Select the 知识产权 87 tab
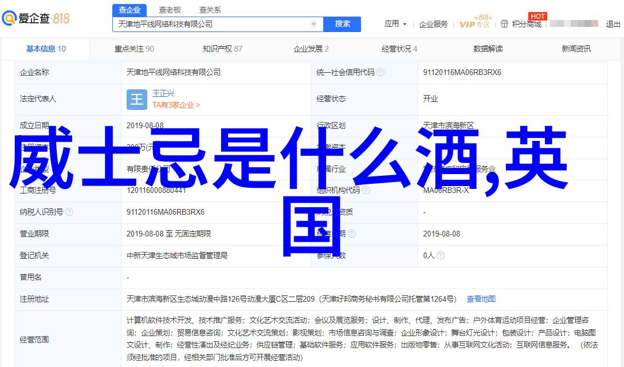Image resolution: width=624 pixels, height=367 pixels. point(222,49)
